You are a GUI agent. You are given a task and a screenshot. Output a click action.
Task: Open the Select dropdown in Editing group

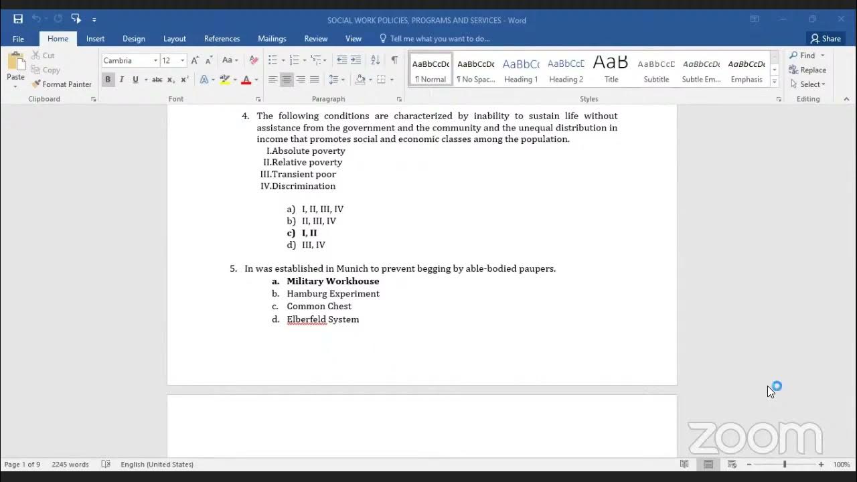(807, 84)
